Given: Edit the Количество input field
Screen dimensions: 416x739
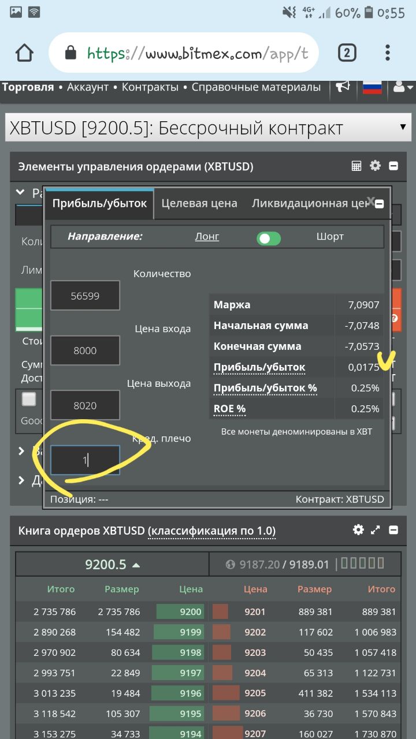Looking at the screenshot, I should pos(86,296).
